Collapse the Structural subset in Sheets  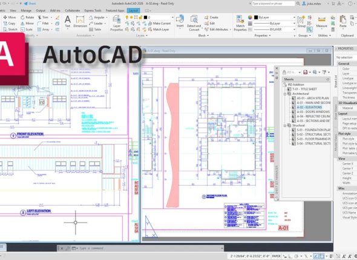(285, 126)
